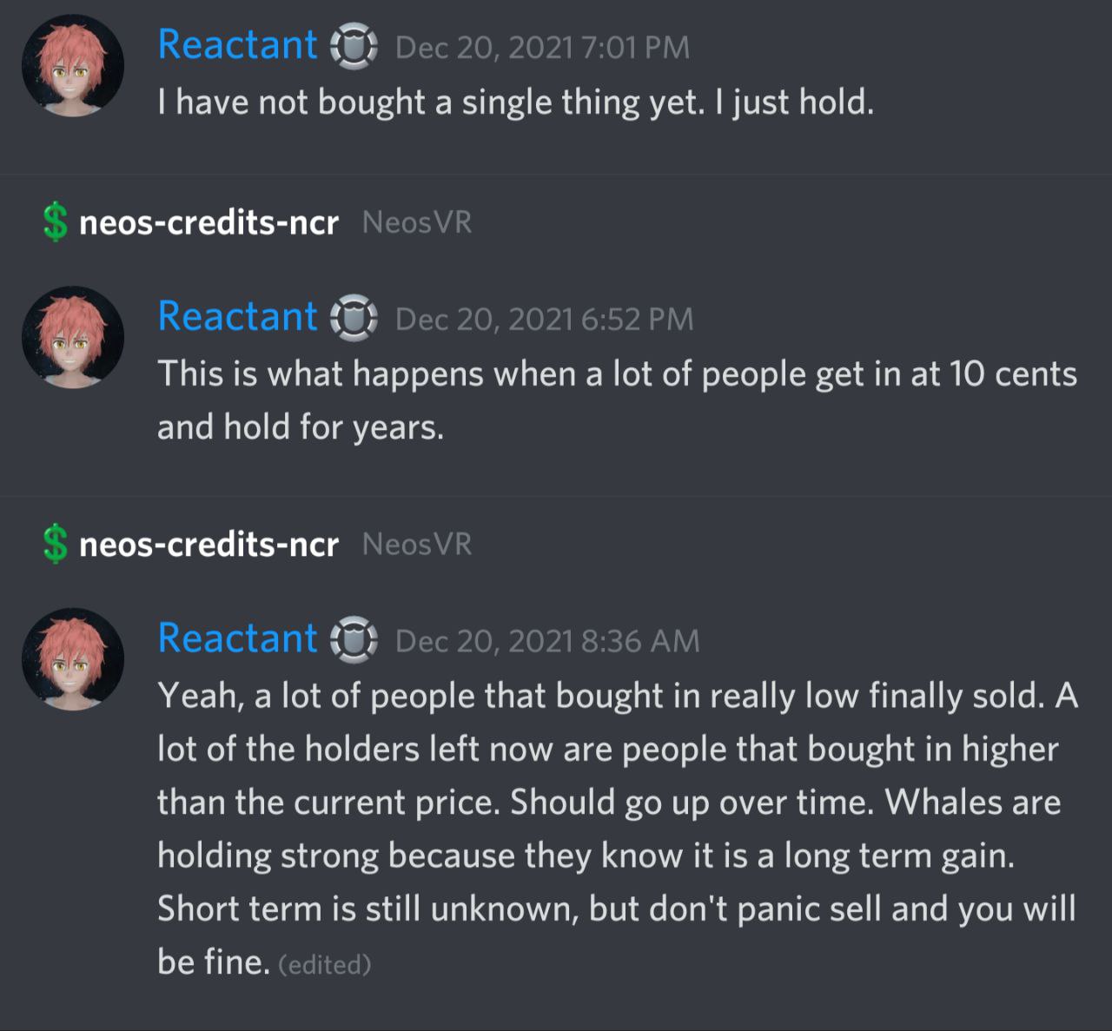1112x1031 pixels.
Task: Jump to the "get in at 10 cents" message
Action: 617,374
